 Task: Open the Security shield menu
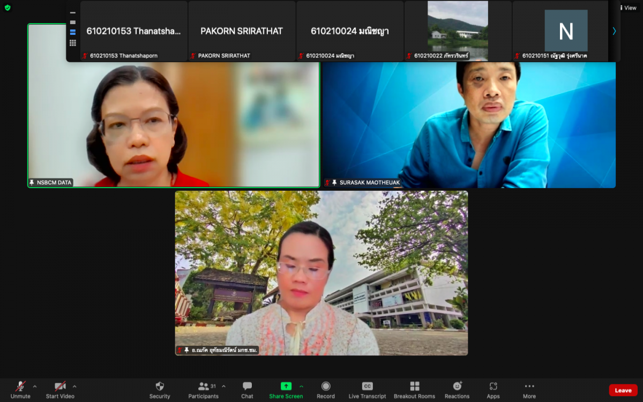[160, 390]
